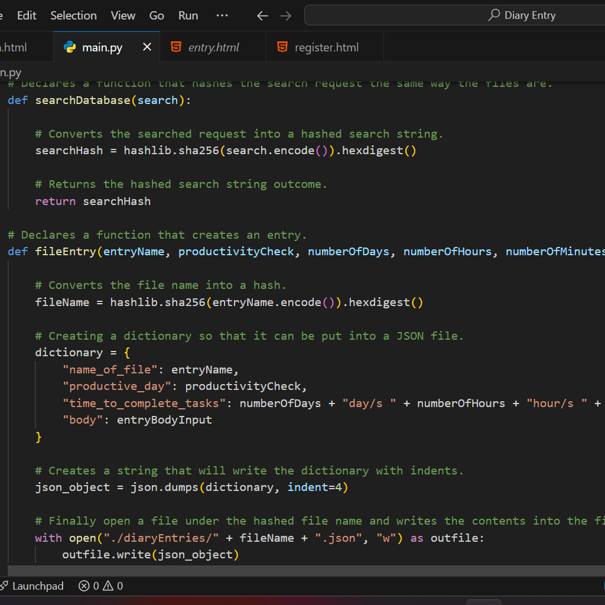This screenshot has width=605, height=605.
Task: Click the "time_to_complete_tasks" key
Action: pos(144,403)
